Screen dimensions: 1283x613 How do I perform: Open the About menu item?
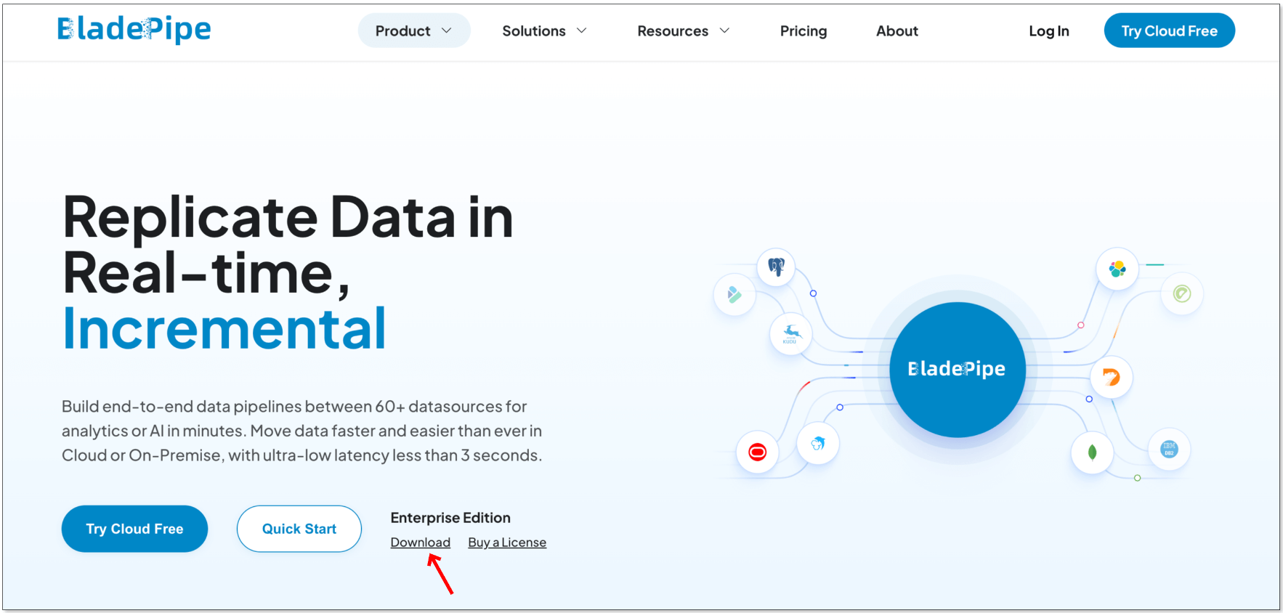897,31
